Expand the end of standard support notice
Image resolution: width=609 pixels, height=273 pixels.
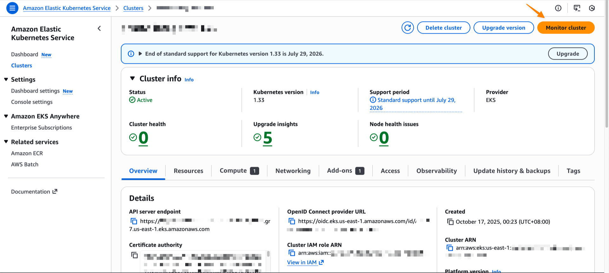(140, 54)
